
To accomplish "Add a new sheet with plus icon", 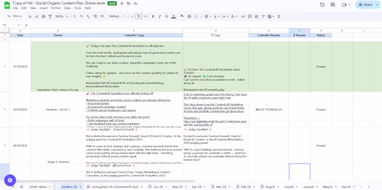I will pos(13,187).
